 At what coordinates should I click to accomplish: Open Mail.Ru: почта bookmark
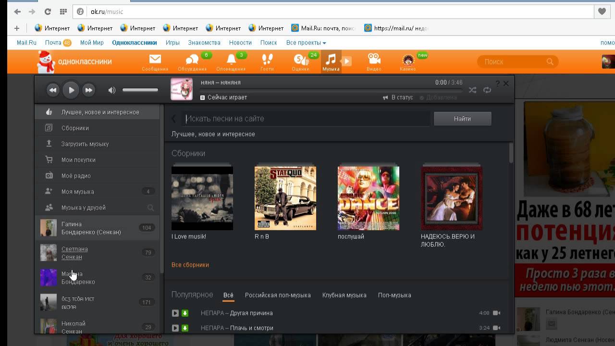coord(323,28)
